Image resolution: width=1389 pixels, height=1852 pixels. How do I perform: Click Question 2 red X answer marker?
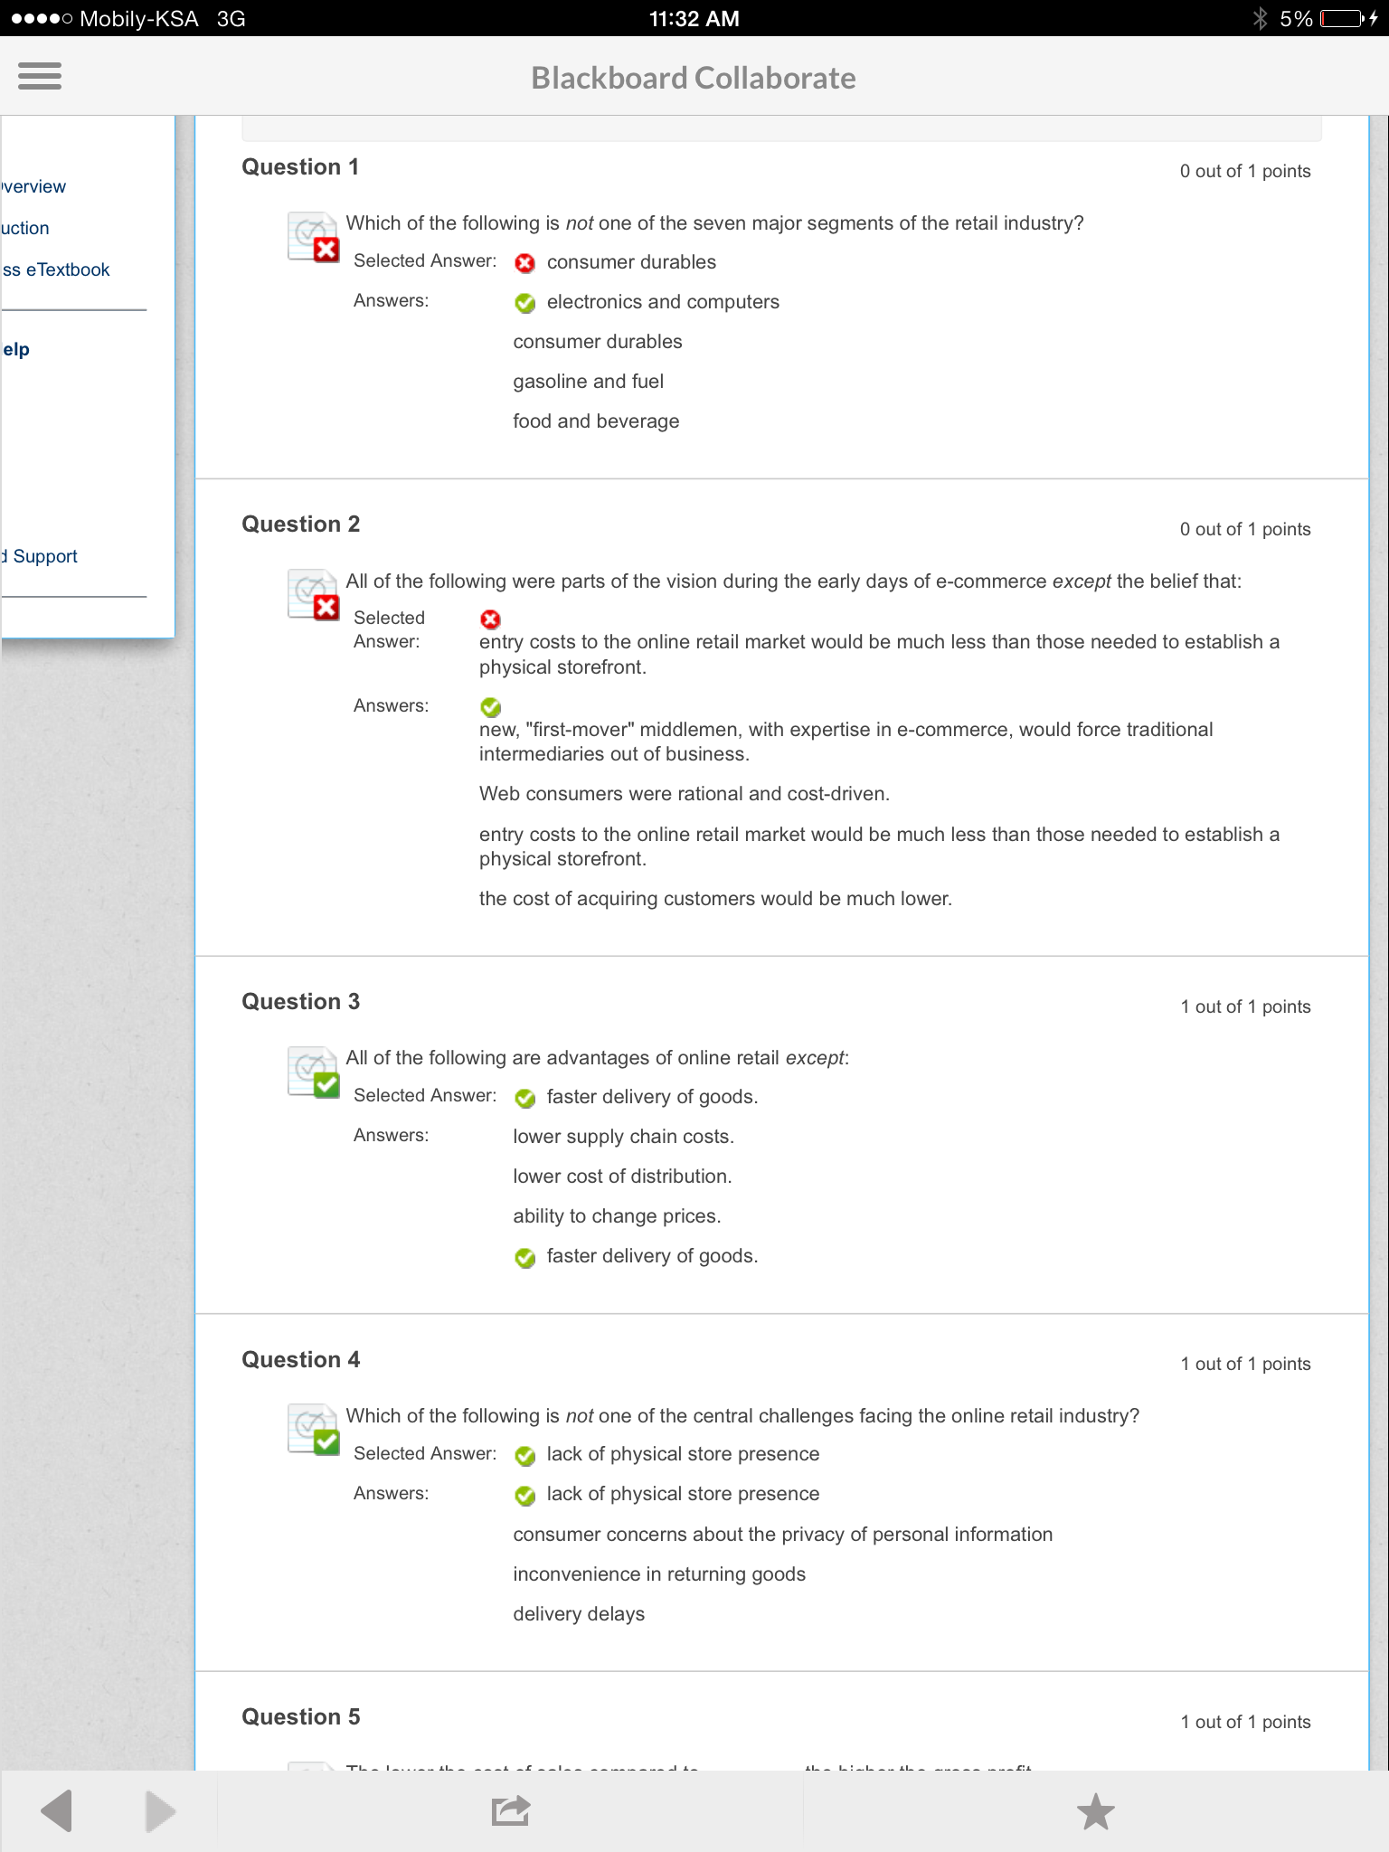point(490,619)
